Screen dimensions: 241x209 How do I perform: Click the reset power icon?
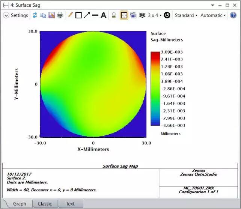[167, 15]
